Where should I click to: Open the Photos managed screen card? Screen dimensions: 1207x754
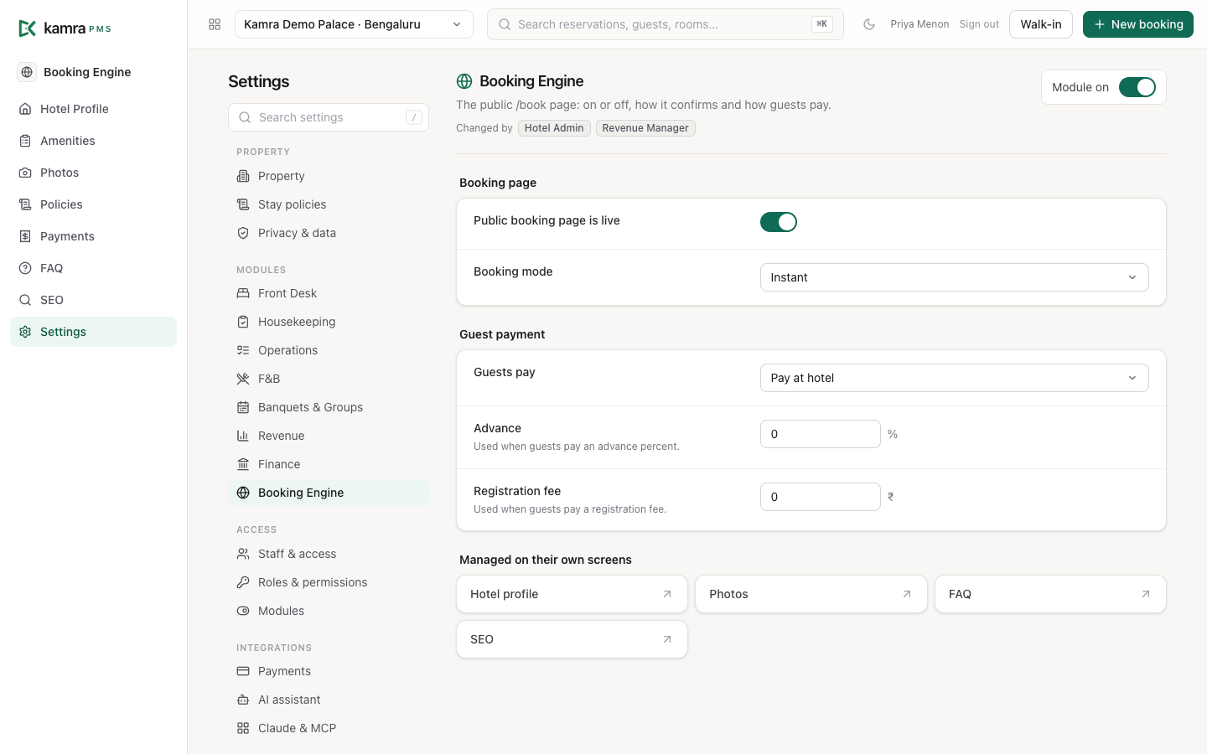811,594
